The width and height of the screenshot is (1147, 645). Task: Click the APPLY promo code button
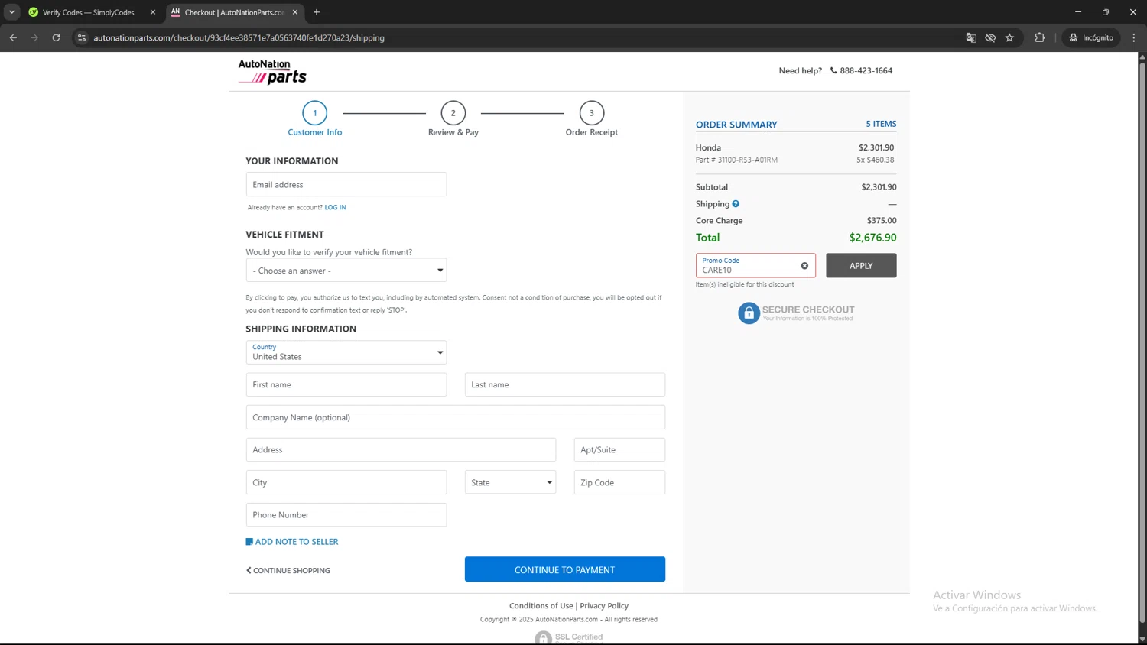pyautogui.click(x=861, y=265)
